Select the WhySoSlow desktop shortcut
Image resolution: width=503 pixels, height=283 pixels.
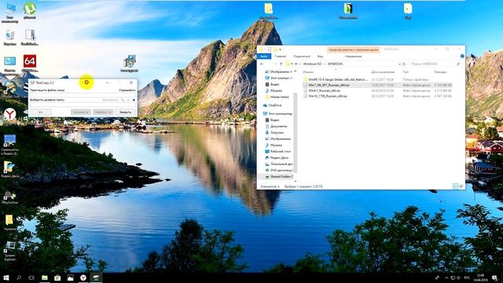click(x=10, y=197)
